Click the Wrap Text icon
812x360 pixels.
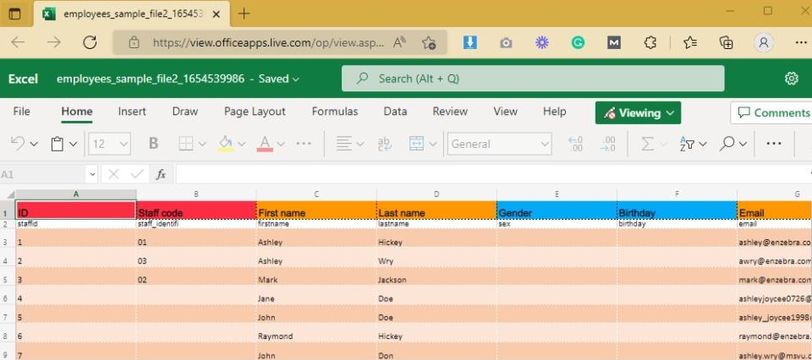[x=384, y=144]
